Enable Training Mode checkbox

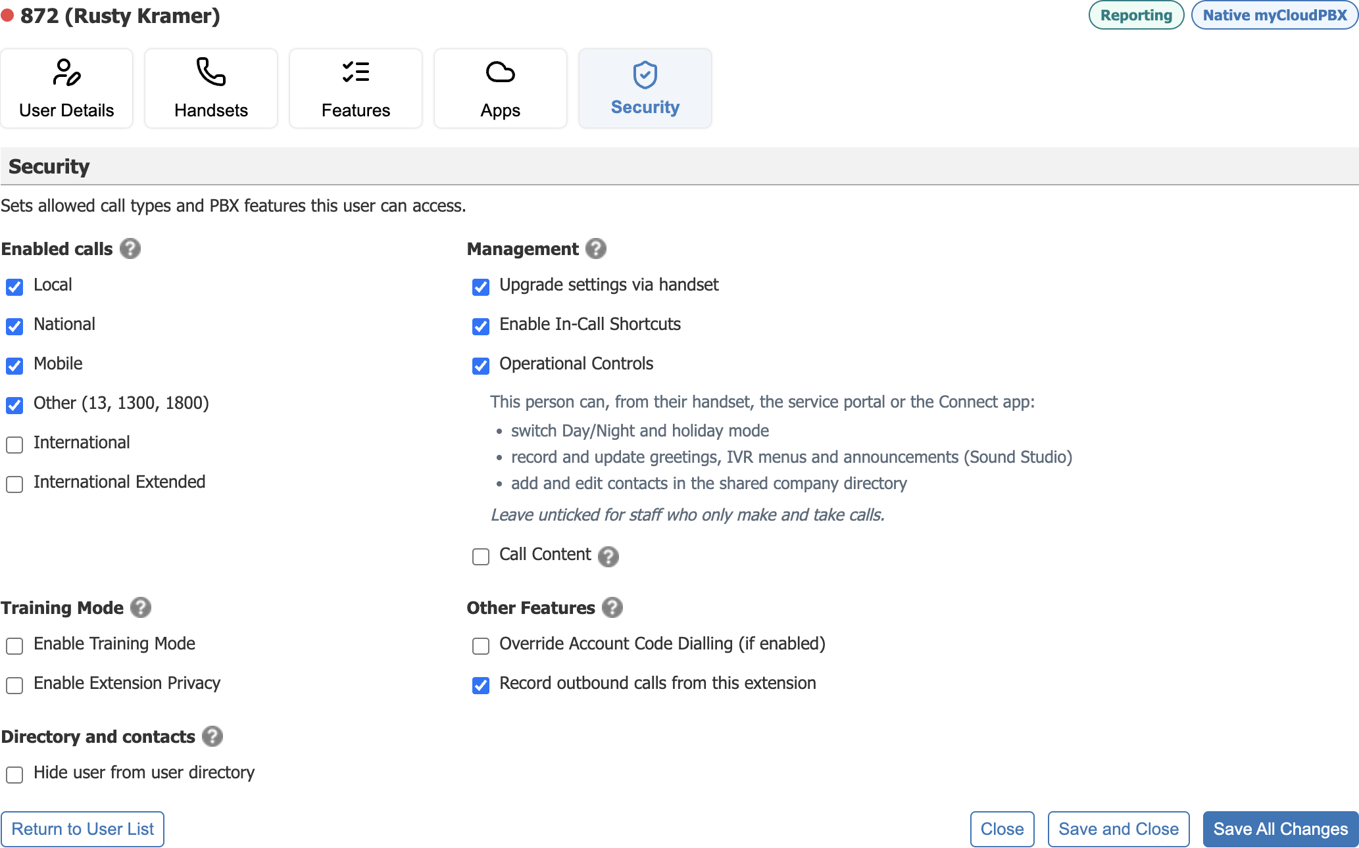(x=14, y=646)
